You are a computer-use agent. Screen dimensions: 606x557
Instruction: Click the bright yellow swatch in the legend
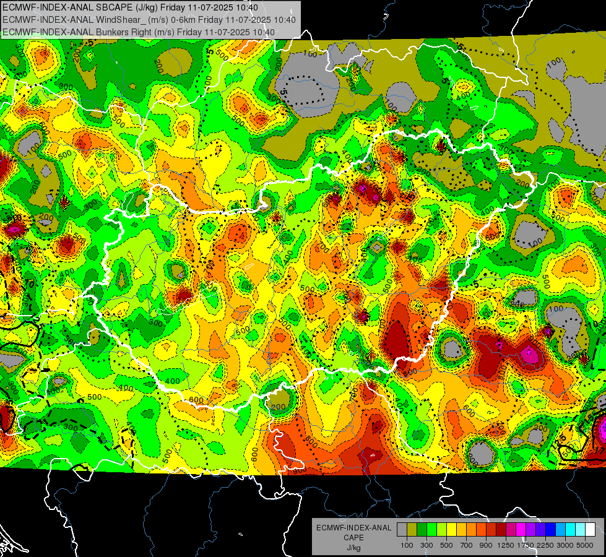point(451,529)
